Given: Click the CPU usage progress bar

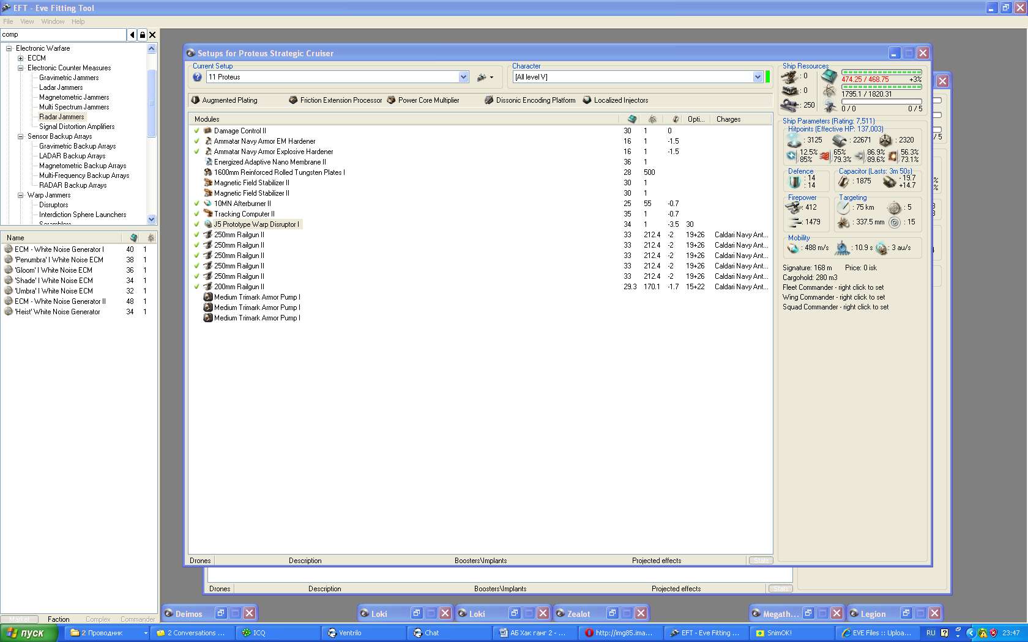Looking at the screenshot, I should point(881,72).
